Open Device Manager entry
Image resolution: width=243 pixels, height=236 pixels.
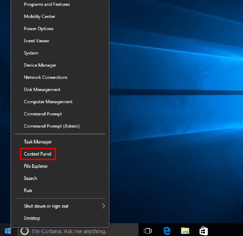(x=40, y=65)
